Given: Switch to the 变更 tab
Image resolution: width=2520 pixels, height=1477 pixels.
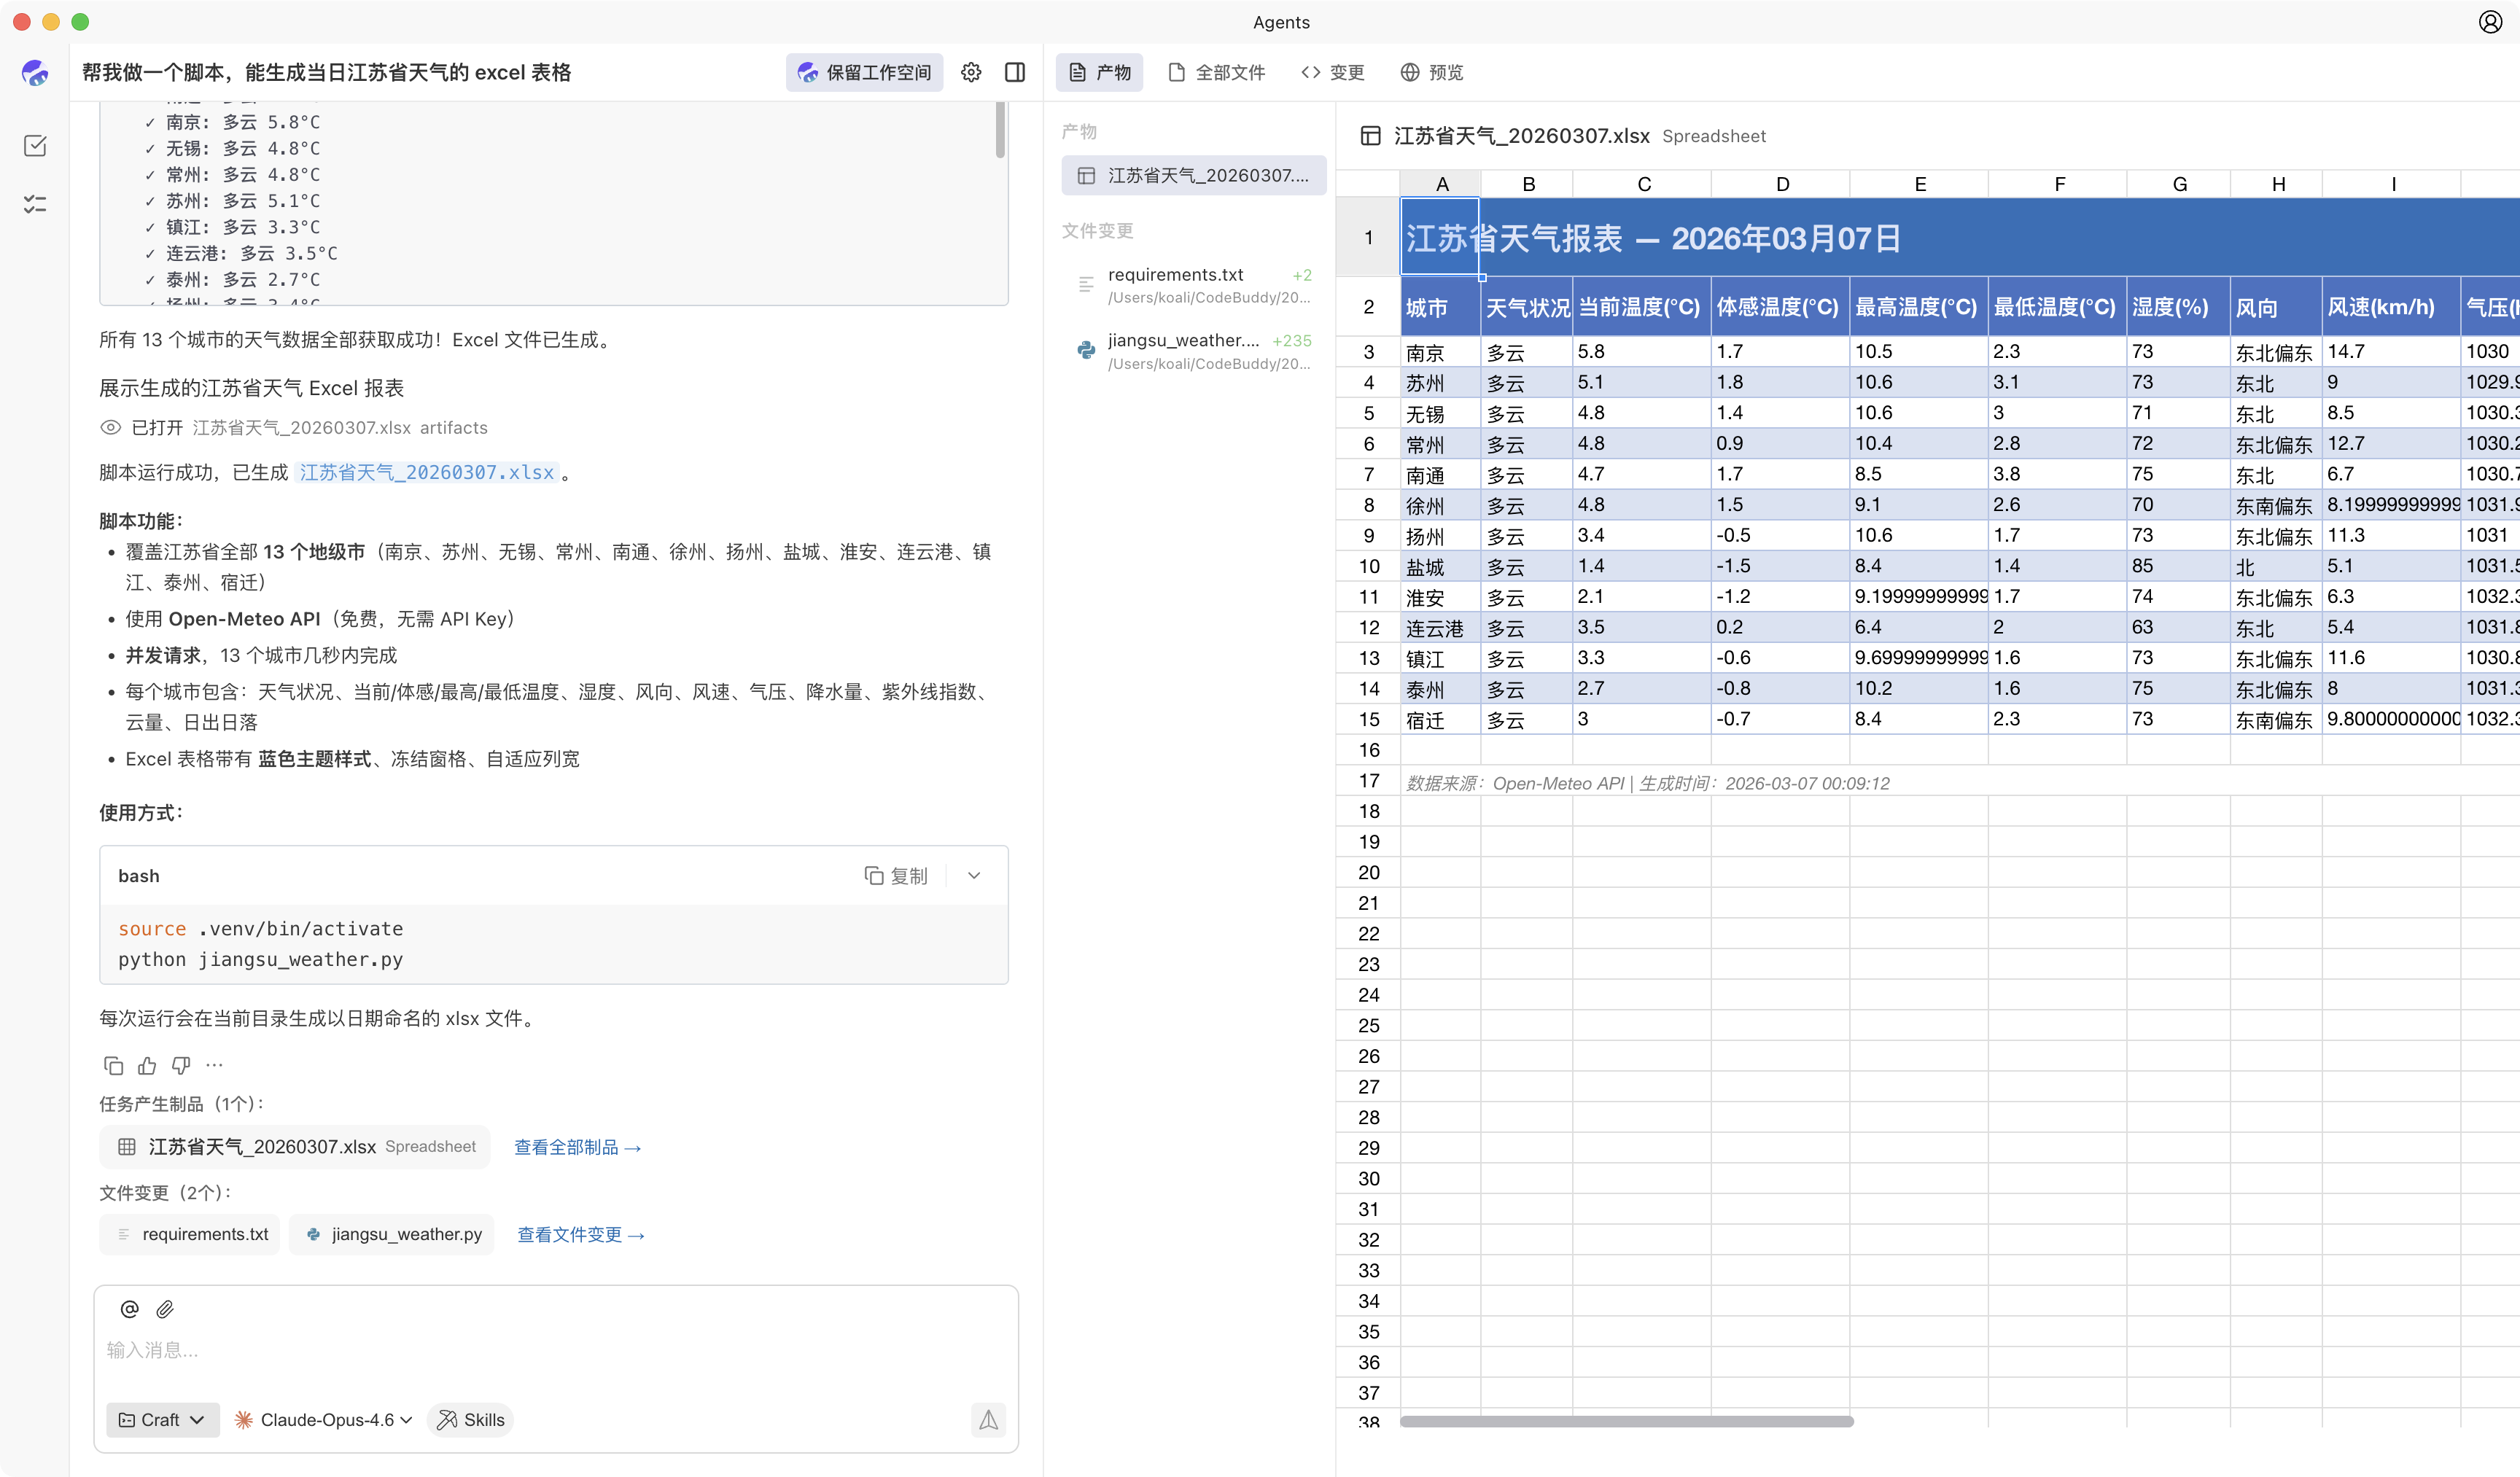Looking at the screenshot, I should point(1333,72).
